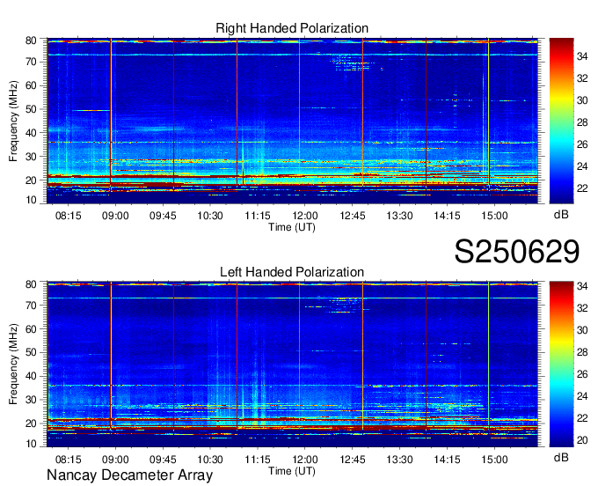This screenshot has width=598, height=486.
Task: Click 08:15 time tick of Right Handed plot
Action: (x=69, y=216)
